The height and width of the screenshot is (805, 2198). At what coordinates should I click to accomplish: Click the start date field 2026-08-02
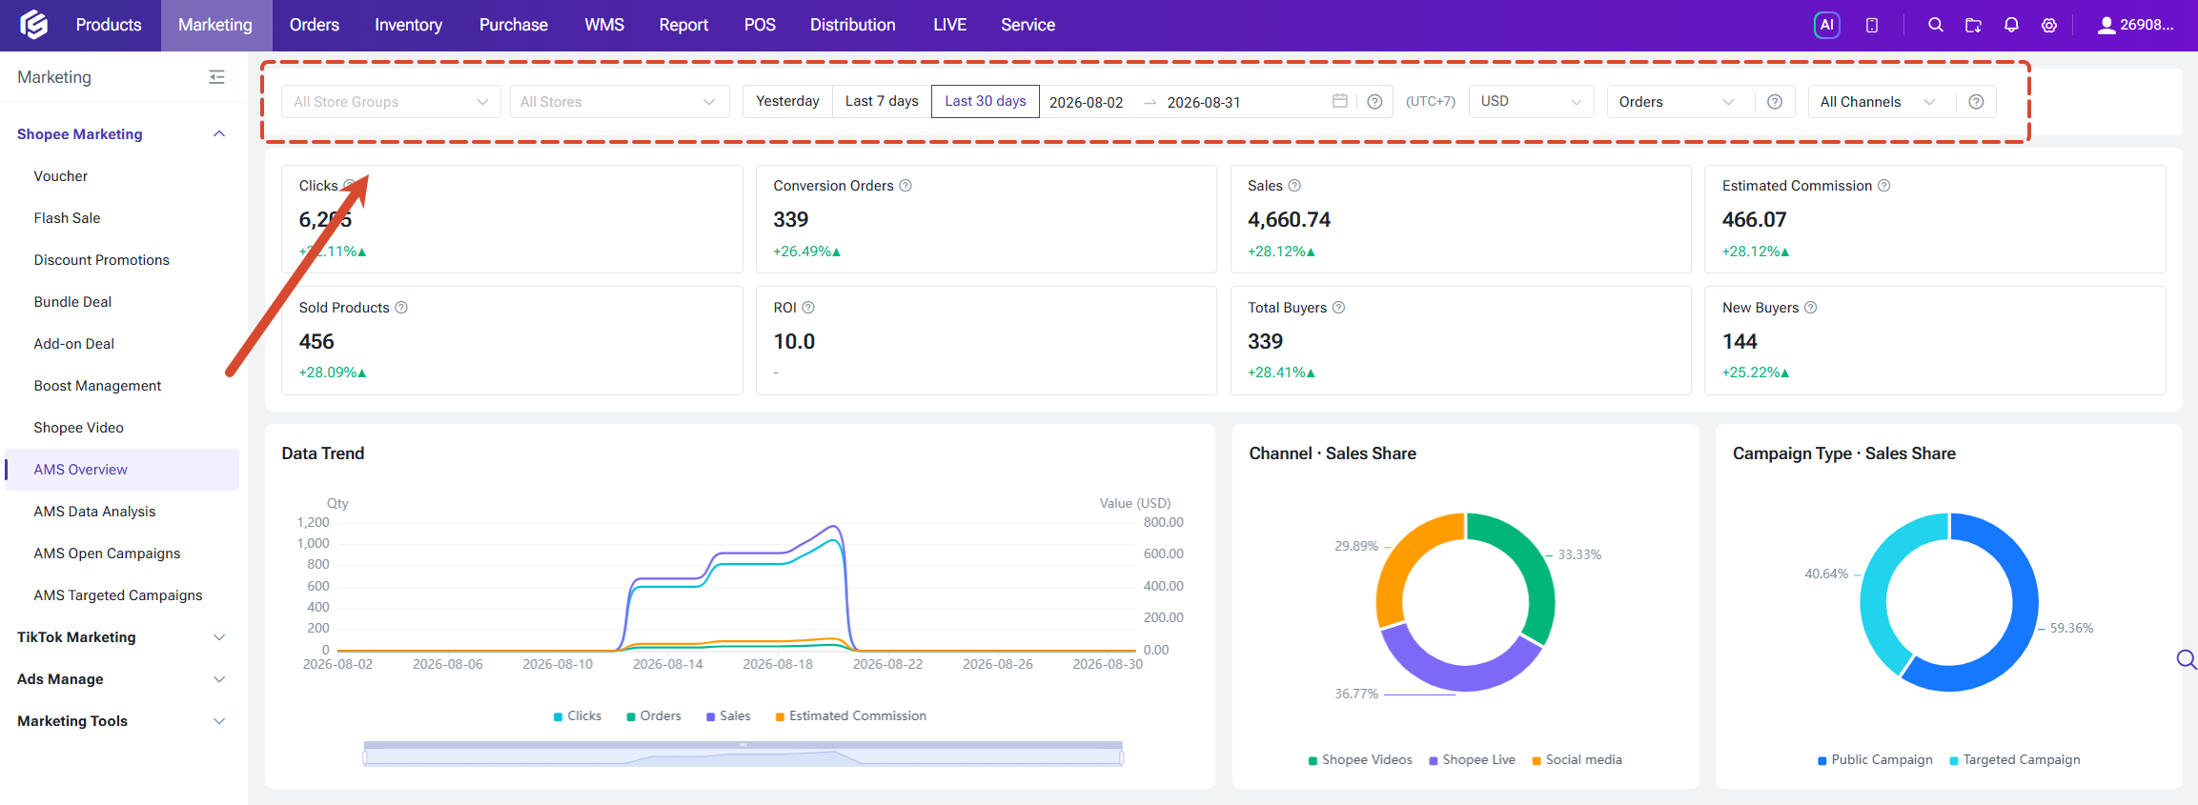1087,102
